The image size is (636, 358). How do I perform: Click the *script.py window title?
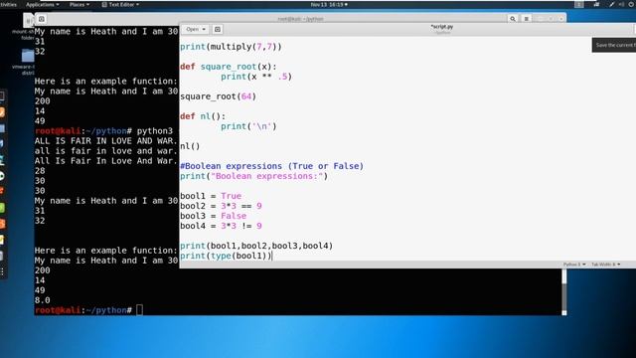441,27
